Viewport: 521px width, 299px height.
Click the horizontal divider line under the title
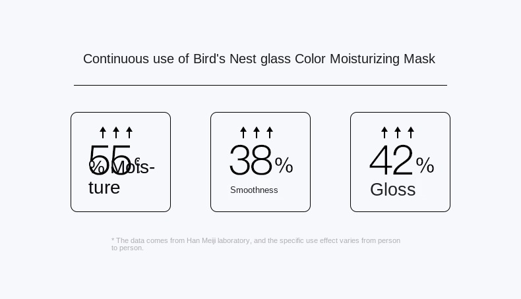[x=260, y=86]
